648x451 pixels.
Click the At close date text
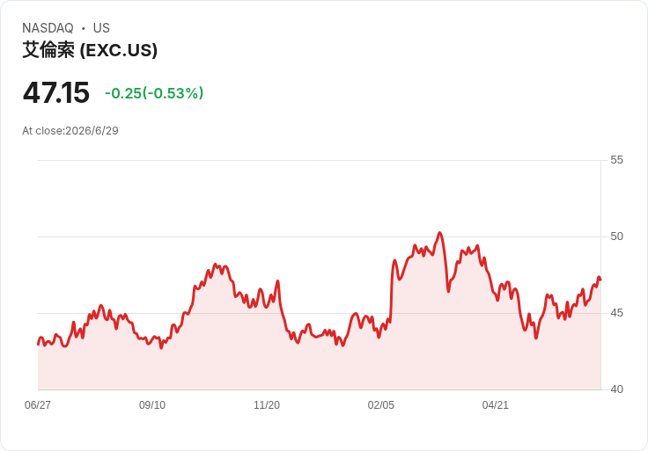pos(70,131)
